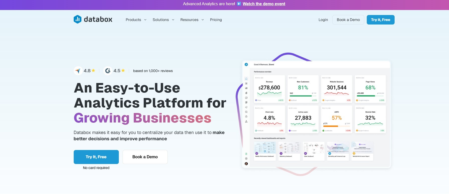Click the Revenue $278,600 value

pyautogui.click(x=269, y=87)
